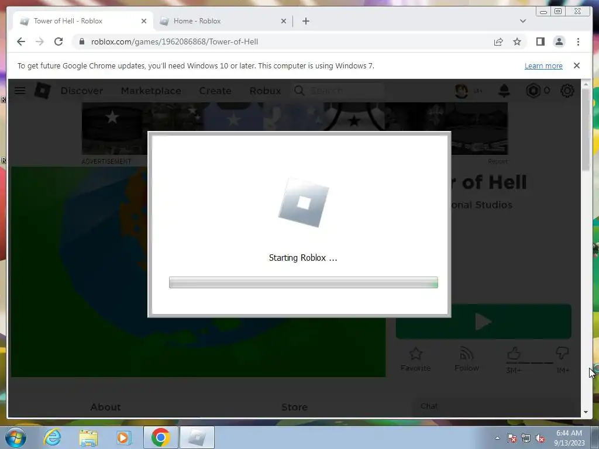
Task: Open Chrome three-dot menu
Action: tap(578, 42)
